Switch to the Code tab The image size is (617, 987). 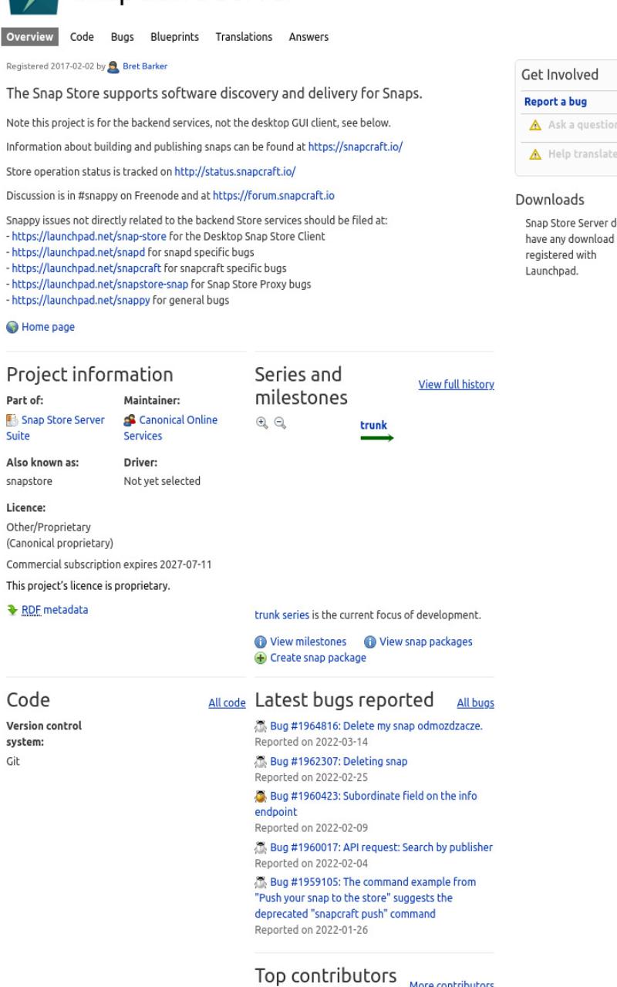point(83,36)
